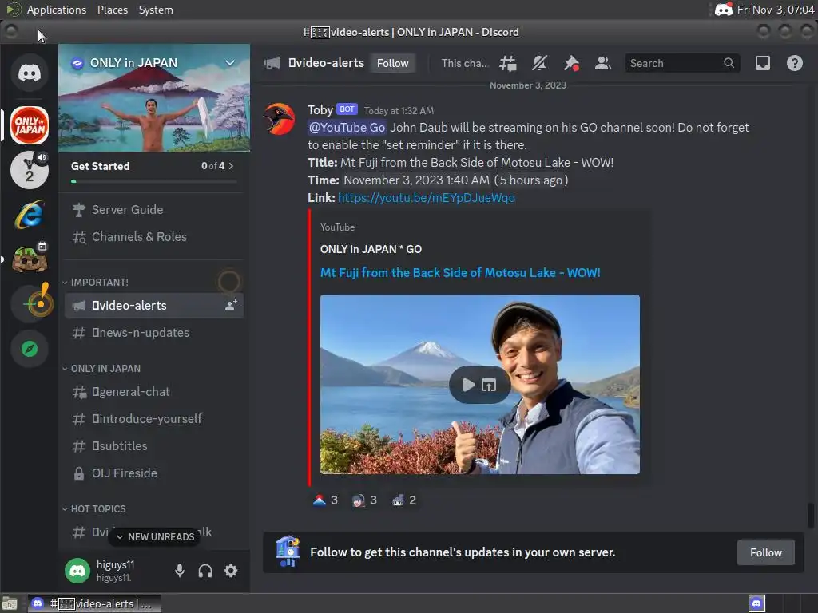
Task: Click Discord workspace icon in bottom right
Action: click(x=756, y=603)
